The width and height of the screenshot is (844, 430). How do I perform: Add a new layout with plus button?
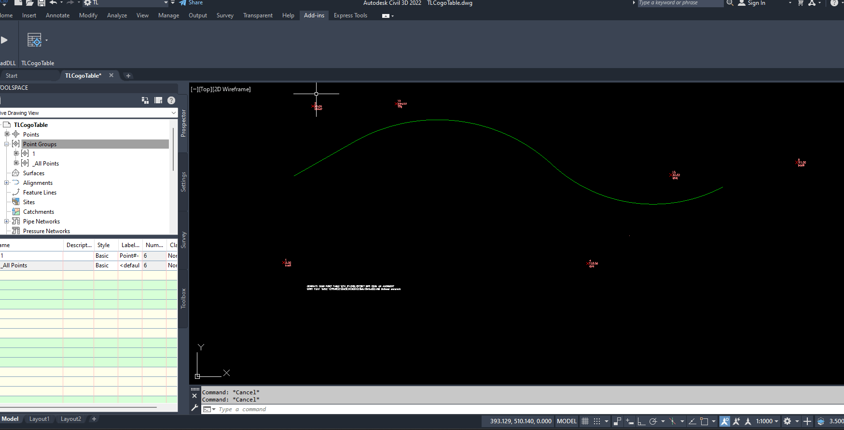[x=94, y=419]
